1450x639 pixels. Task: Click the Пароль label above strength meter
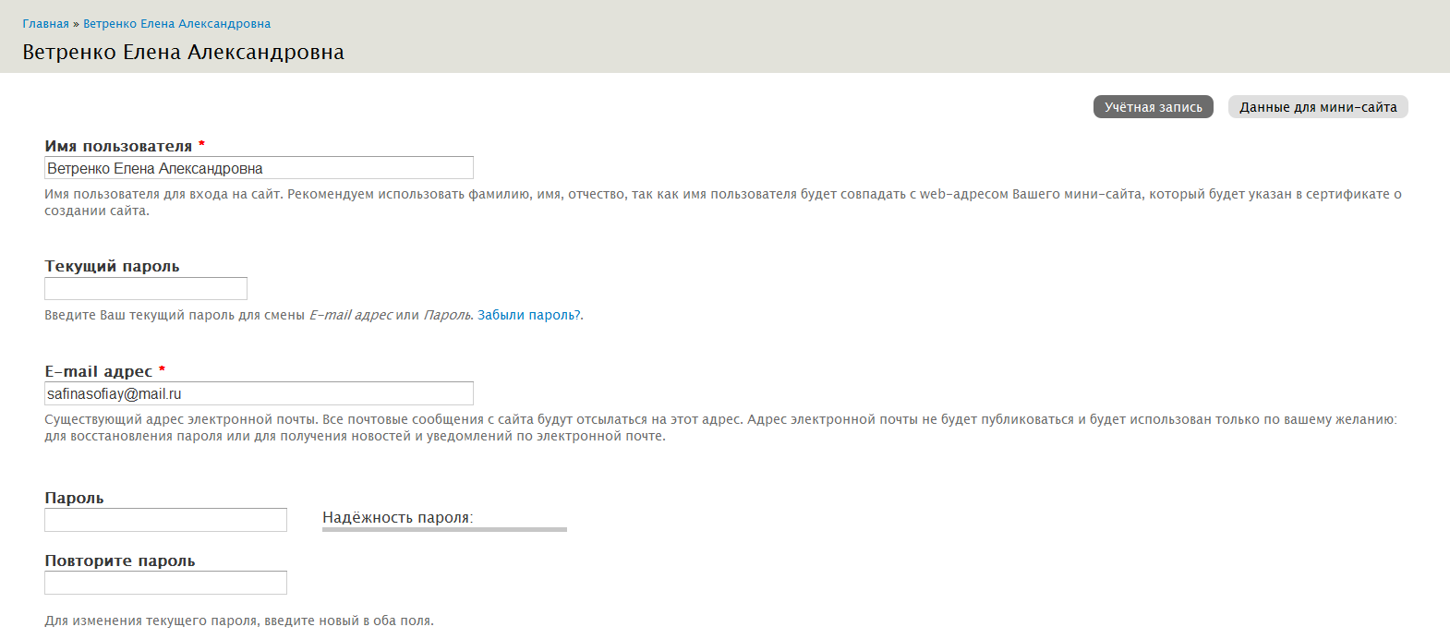[x=74, y=498]
